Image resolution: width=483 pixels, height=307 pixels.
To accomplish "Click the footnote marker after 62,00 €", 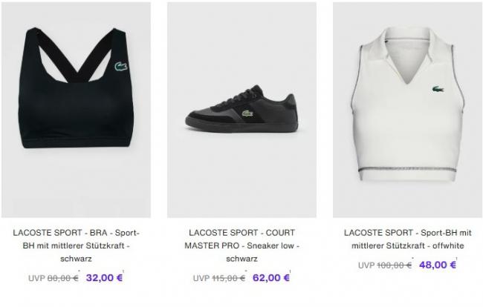I will pos(290,271).
